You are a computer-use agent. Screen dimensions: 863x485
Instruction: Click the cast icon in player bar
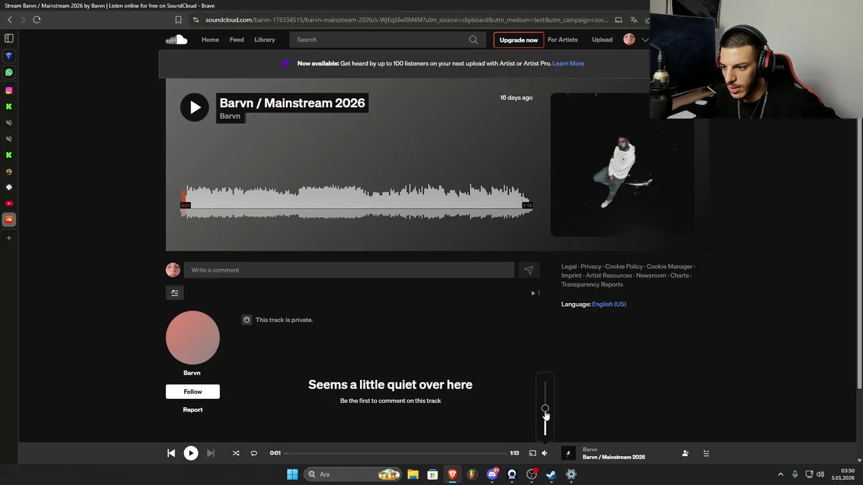(x=532, y=453)
